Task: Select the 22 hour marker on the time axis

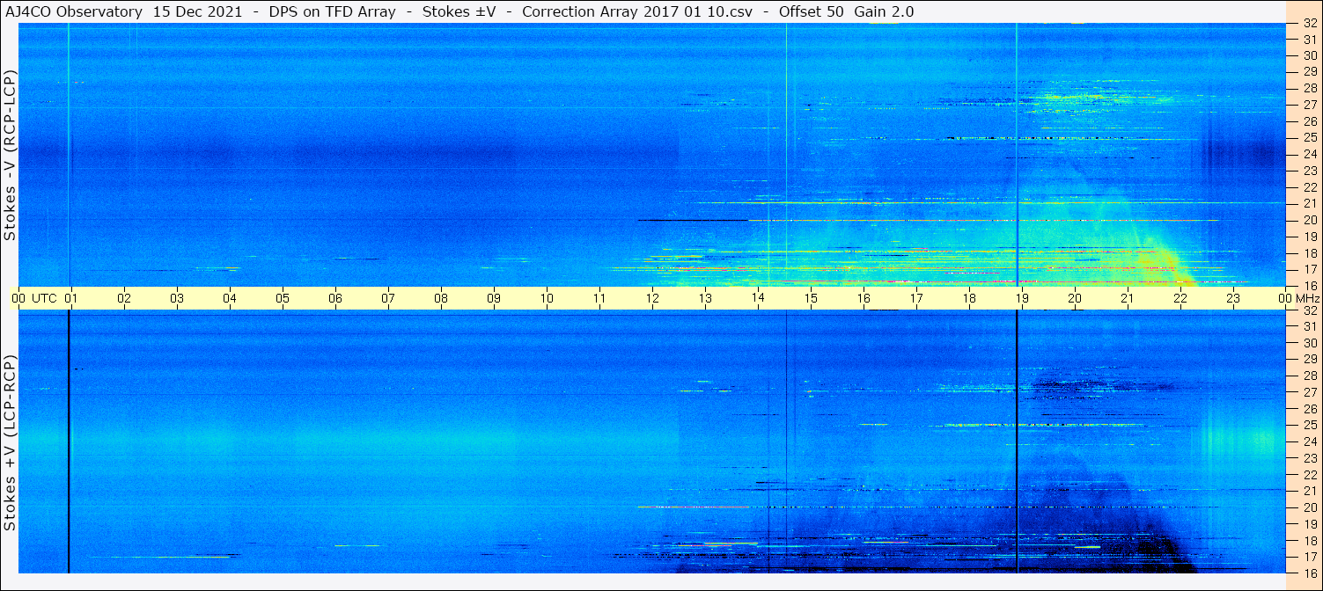Action: pyautogui.click(x=1180, y=298)
